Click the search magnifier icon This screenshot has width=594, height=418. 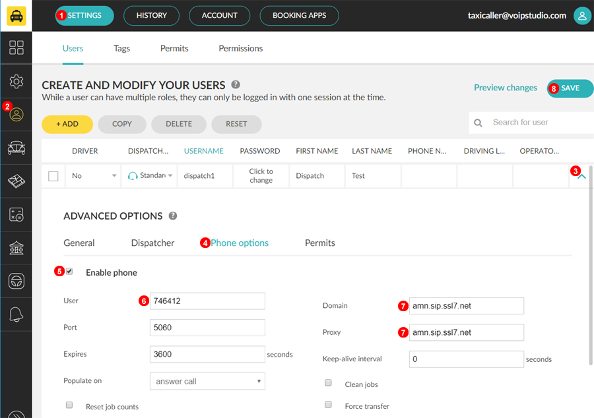478,123
